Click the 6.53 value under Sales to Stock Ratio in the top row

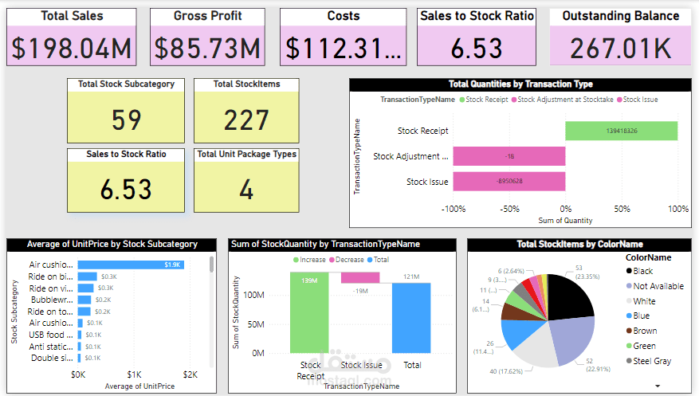(477, 48)
